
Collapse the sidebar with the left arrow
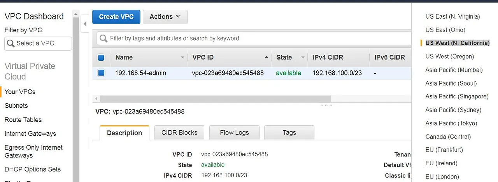pos(85,24)
